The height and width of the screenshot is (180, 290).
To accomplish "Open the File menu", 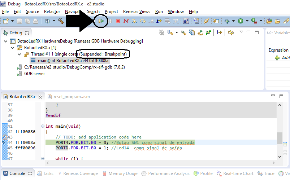I will pyautogui.click(x=5, y=12).
